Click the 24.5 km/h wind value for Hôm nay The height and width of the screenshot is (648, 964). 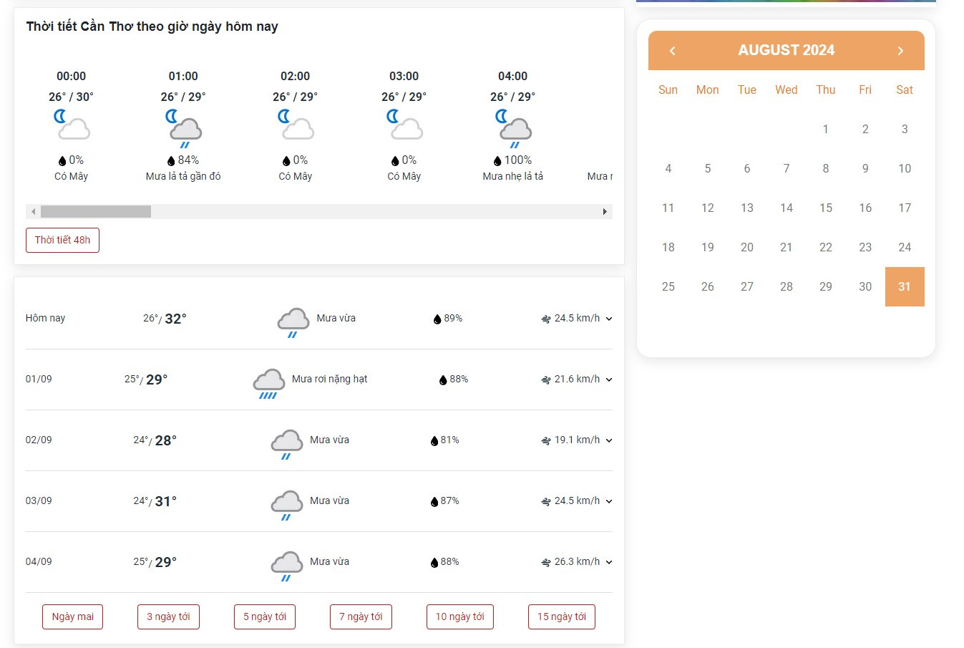[x=577, y=318]
